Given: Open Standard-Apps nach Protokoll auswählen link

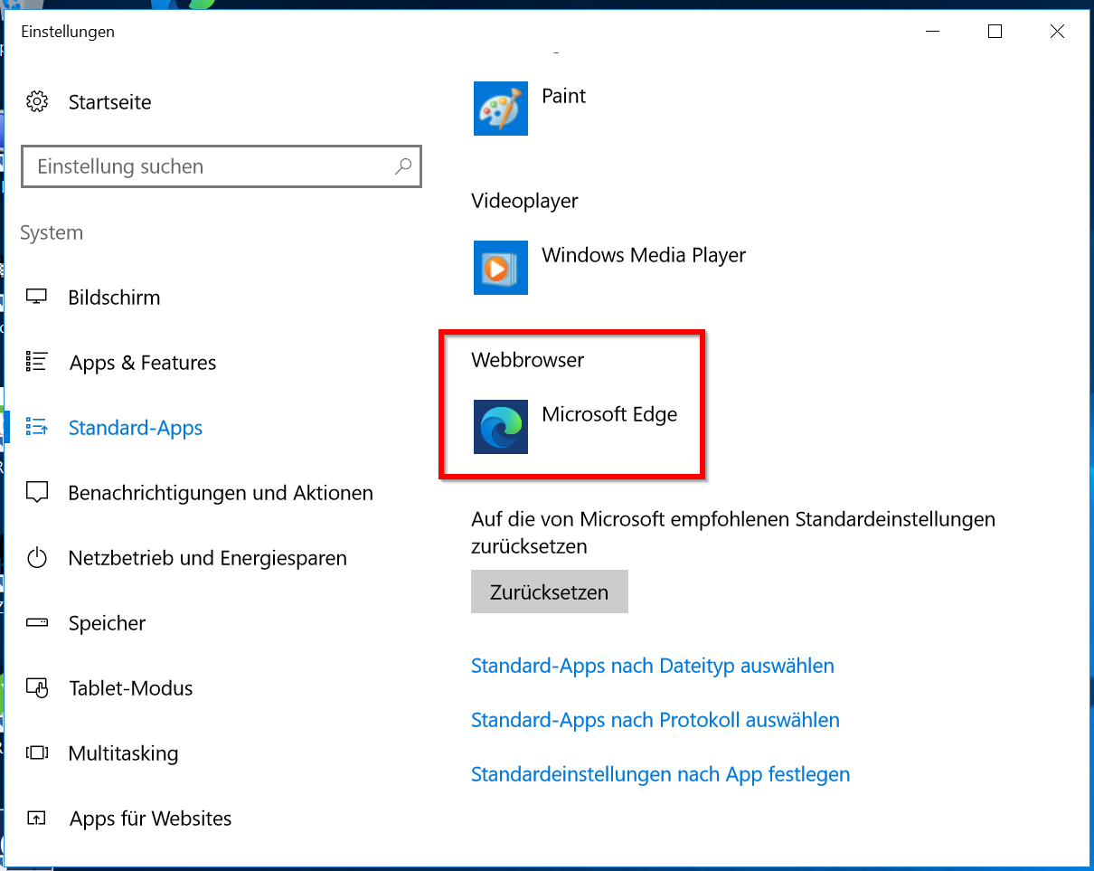Looking at the screenshot, I should tap(655, 720).
